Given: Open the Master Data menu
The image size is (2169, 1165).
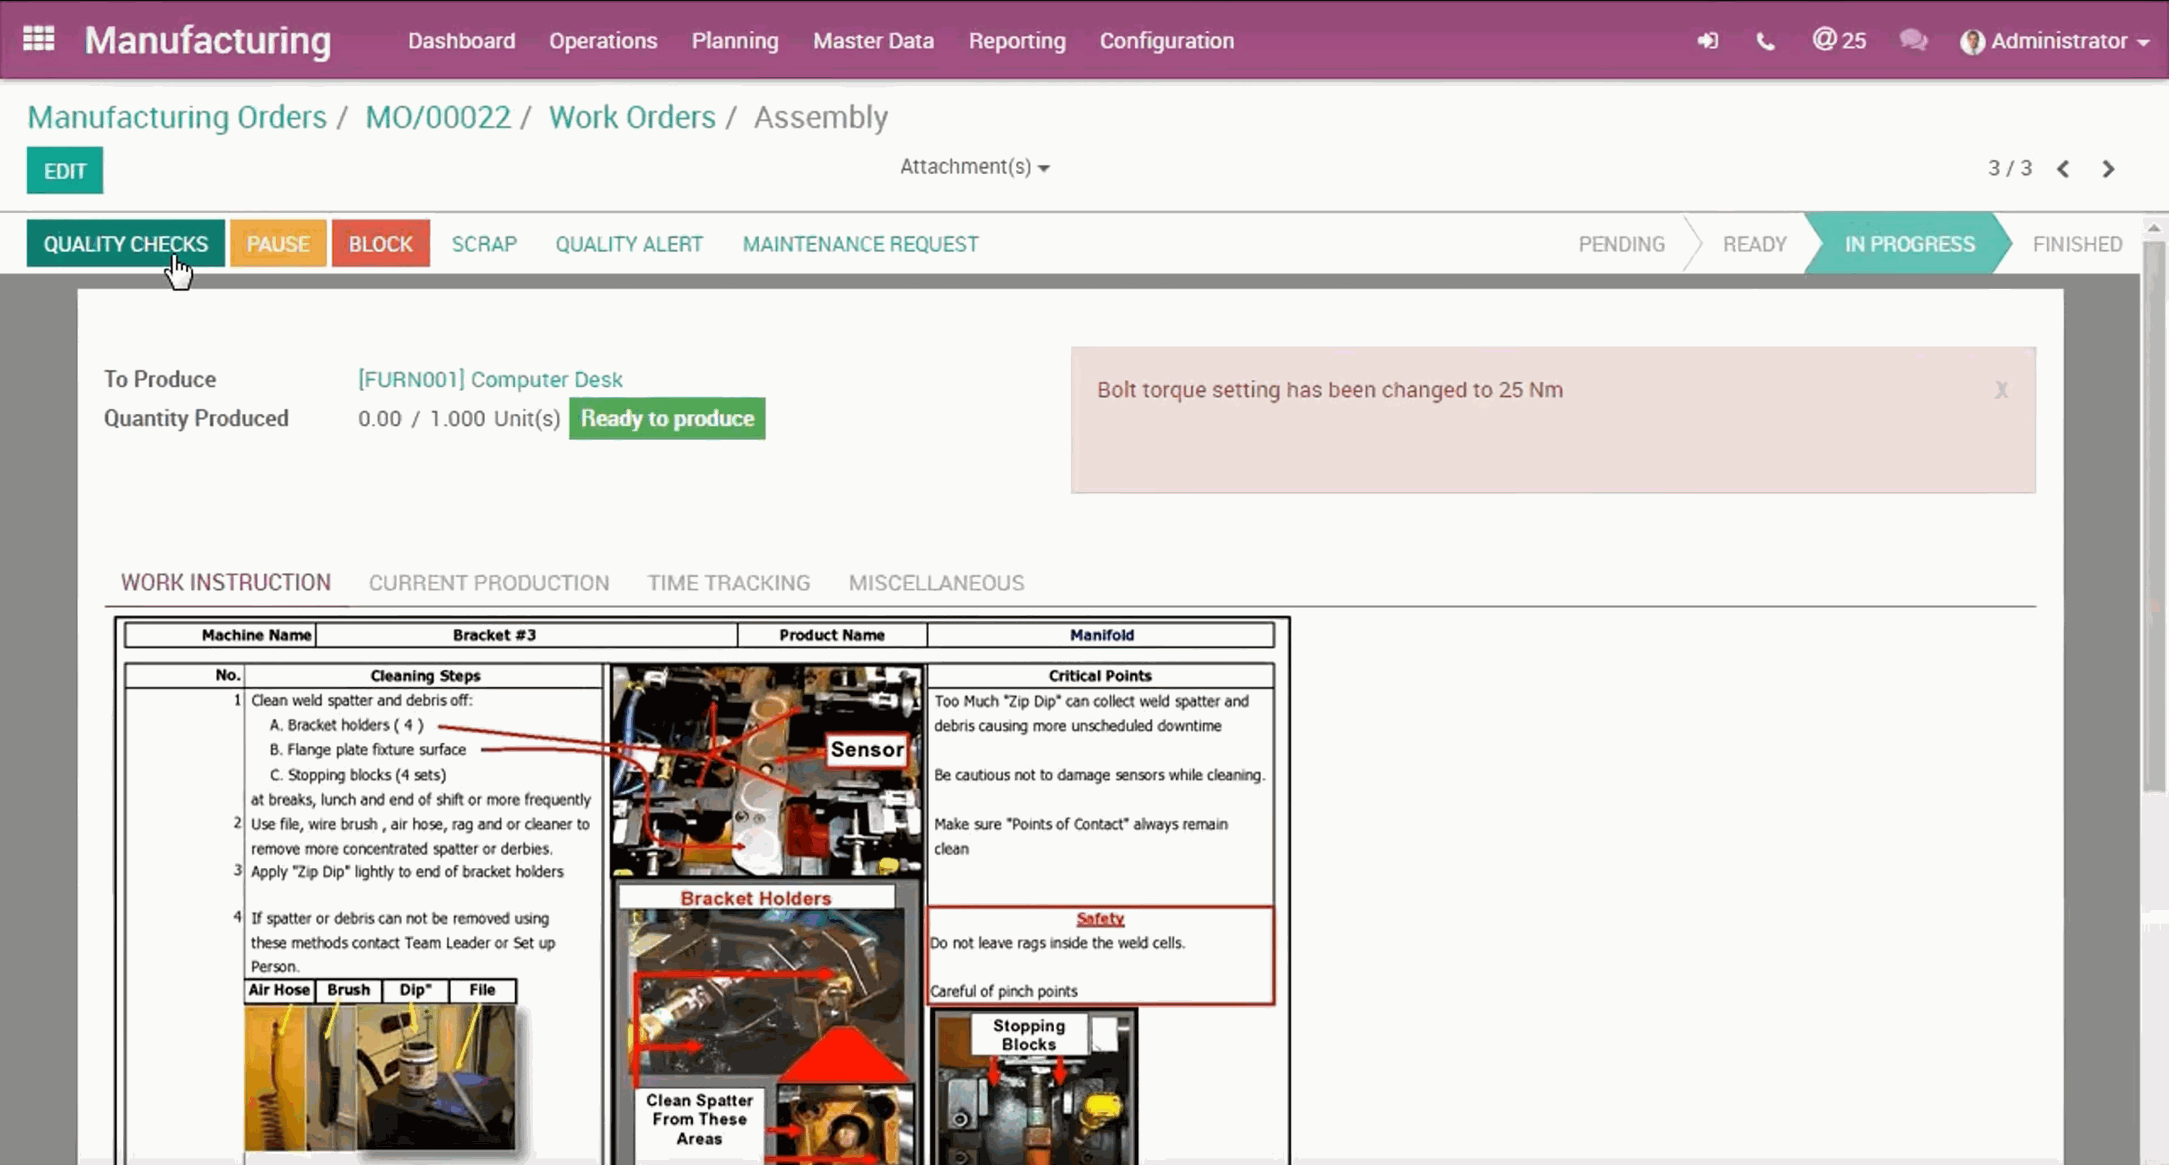Looking at the screenshot, I should pyautogui.click(x=873, y=40).
